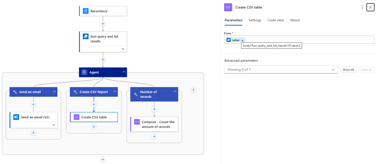Click plus button below Recurrence step
Viewport: 377px width, 164px height.
pos(103,24)
